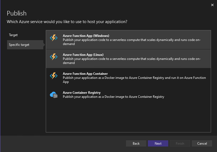This screenshot has height=152, width=217.
Task: Choose the Azure Function App Container title
Action: point(85,74)
